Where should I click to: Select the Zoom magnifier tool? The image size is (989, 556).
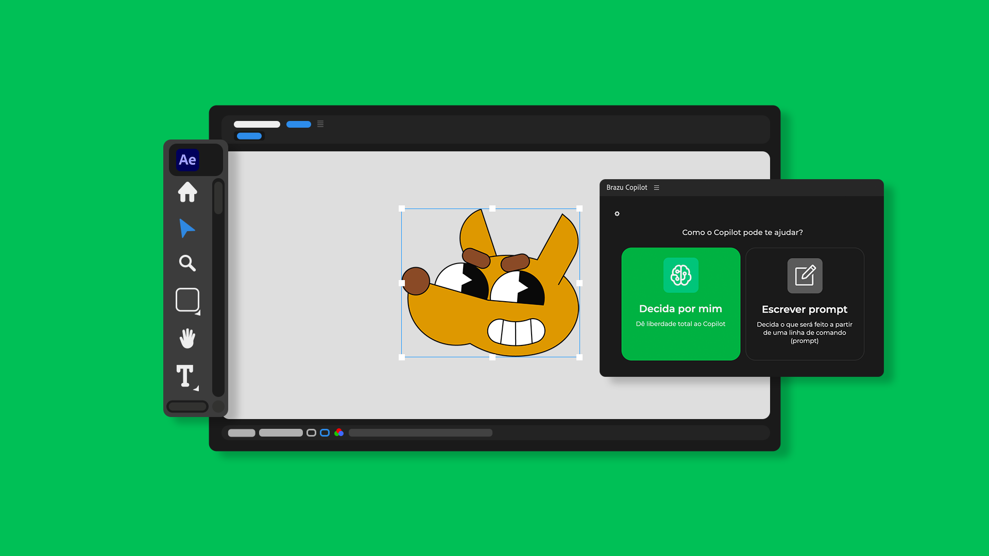point(187,263)
